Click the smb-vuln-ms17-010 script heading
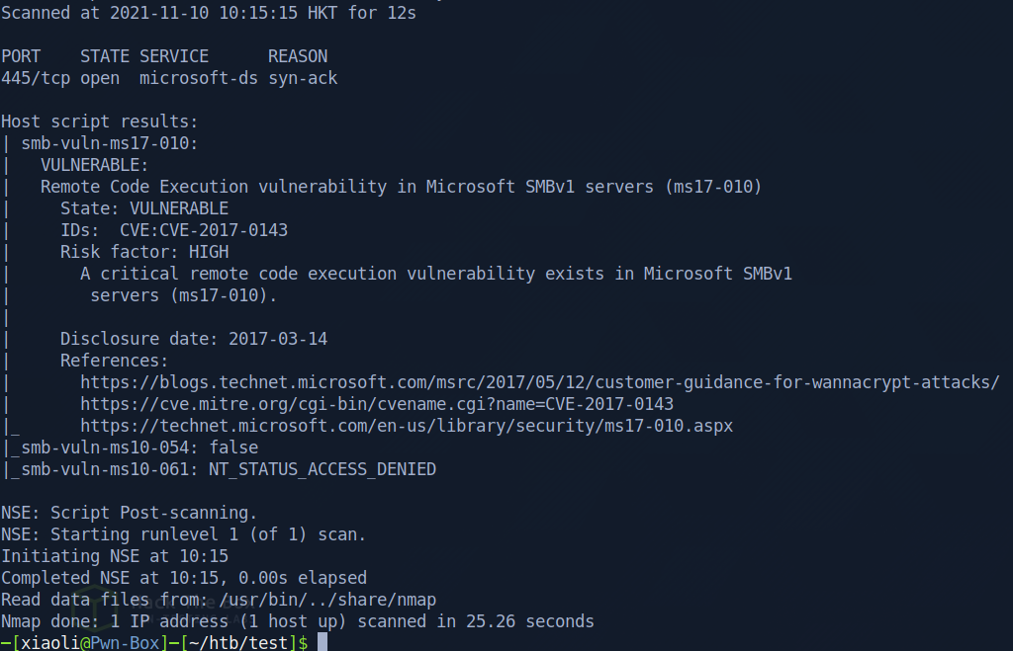Screen dimensions: 1013x651 click(110, 143)
